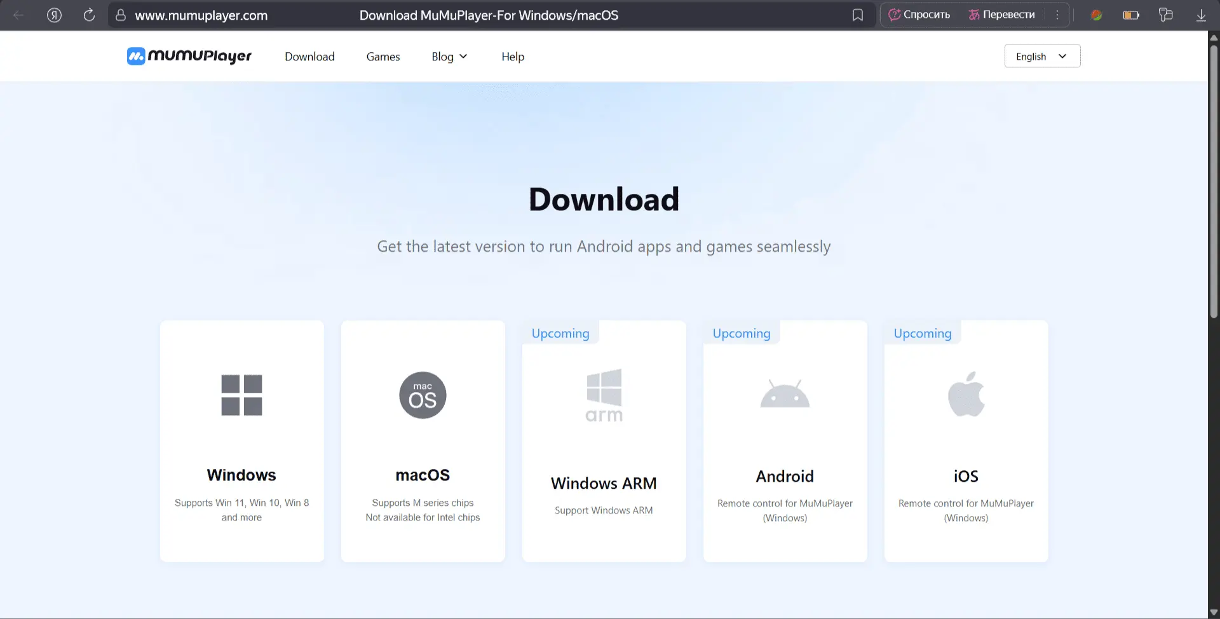Screen dimensions: 1220x619
Task: Select the iOS card title
Action: 966,477
